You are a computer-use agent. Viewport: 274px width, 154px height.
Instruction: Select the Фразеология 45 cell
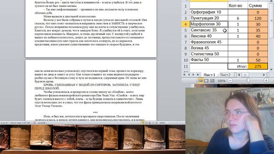209,42
